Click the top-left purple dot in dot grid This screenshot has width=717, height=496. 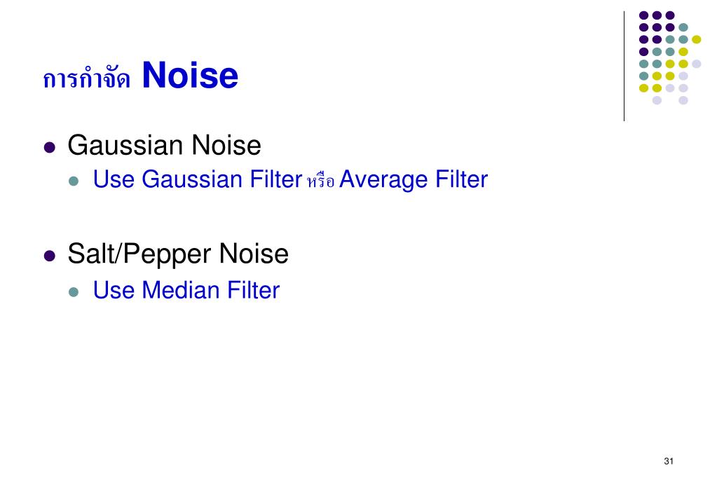coord(644,15)
